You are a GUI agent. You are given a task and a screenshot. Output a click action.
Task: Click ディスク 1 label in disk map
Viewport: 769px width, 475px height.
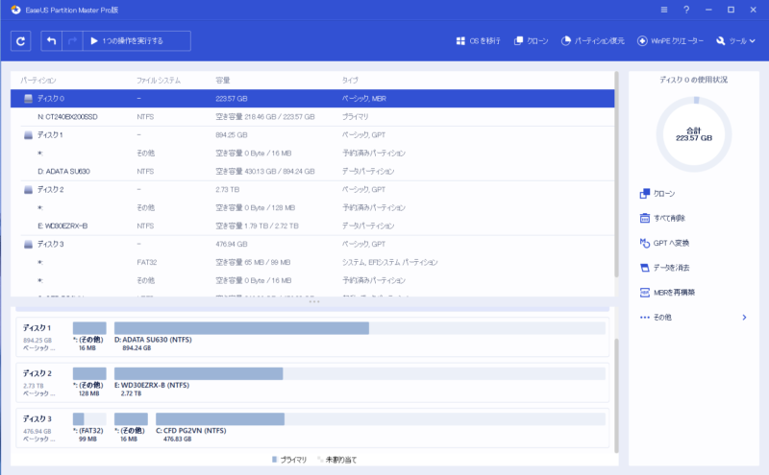(37, 328)
